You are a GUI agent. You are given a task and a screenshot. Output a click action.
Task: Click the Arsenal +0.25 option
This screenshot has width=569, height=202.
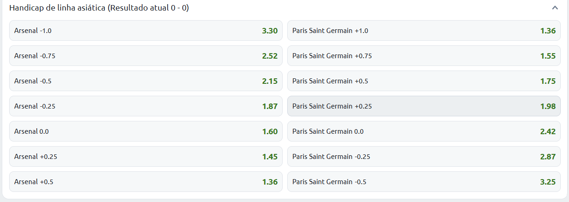click(x=146, y=157)
